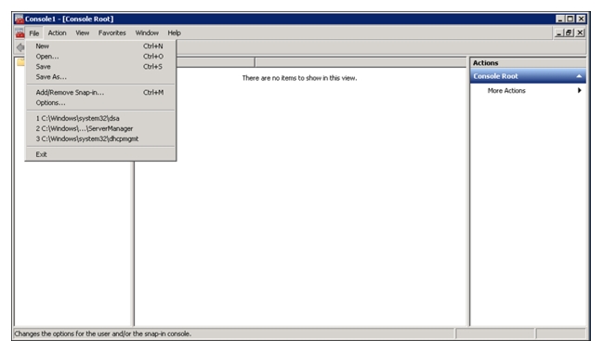Minimize the inner console child window
The height and width of the screenshot is (353, 603).
tap(559, 33)
